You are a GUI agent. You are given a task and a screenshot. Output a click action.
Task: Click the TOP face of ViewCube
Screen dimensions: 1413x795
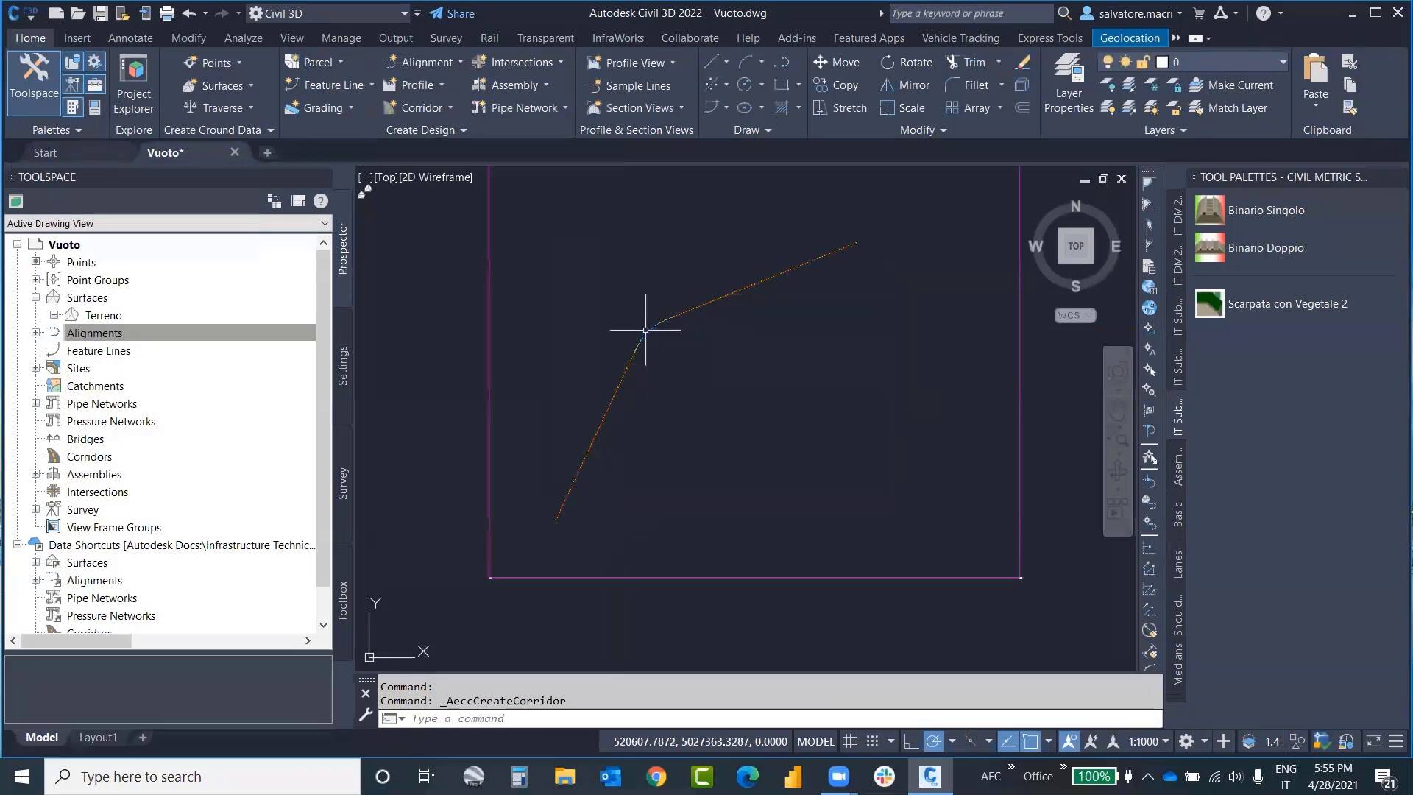pos(1075,246)
